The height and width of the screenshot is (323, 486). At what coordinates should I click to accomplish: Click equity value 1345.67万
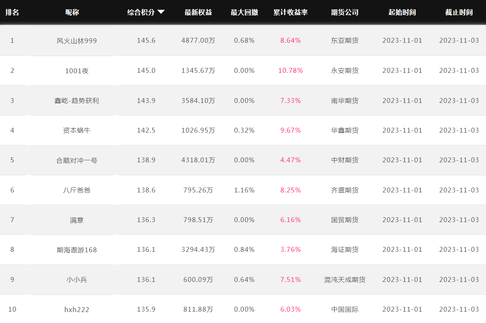198,71
